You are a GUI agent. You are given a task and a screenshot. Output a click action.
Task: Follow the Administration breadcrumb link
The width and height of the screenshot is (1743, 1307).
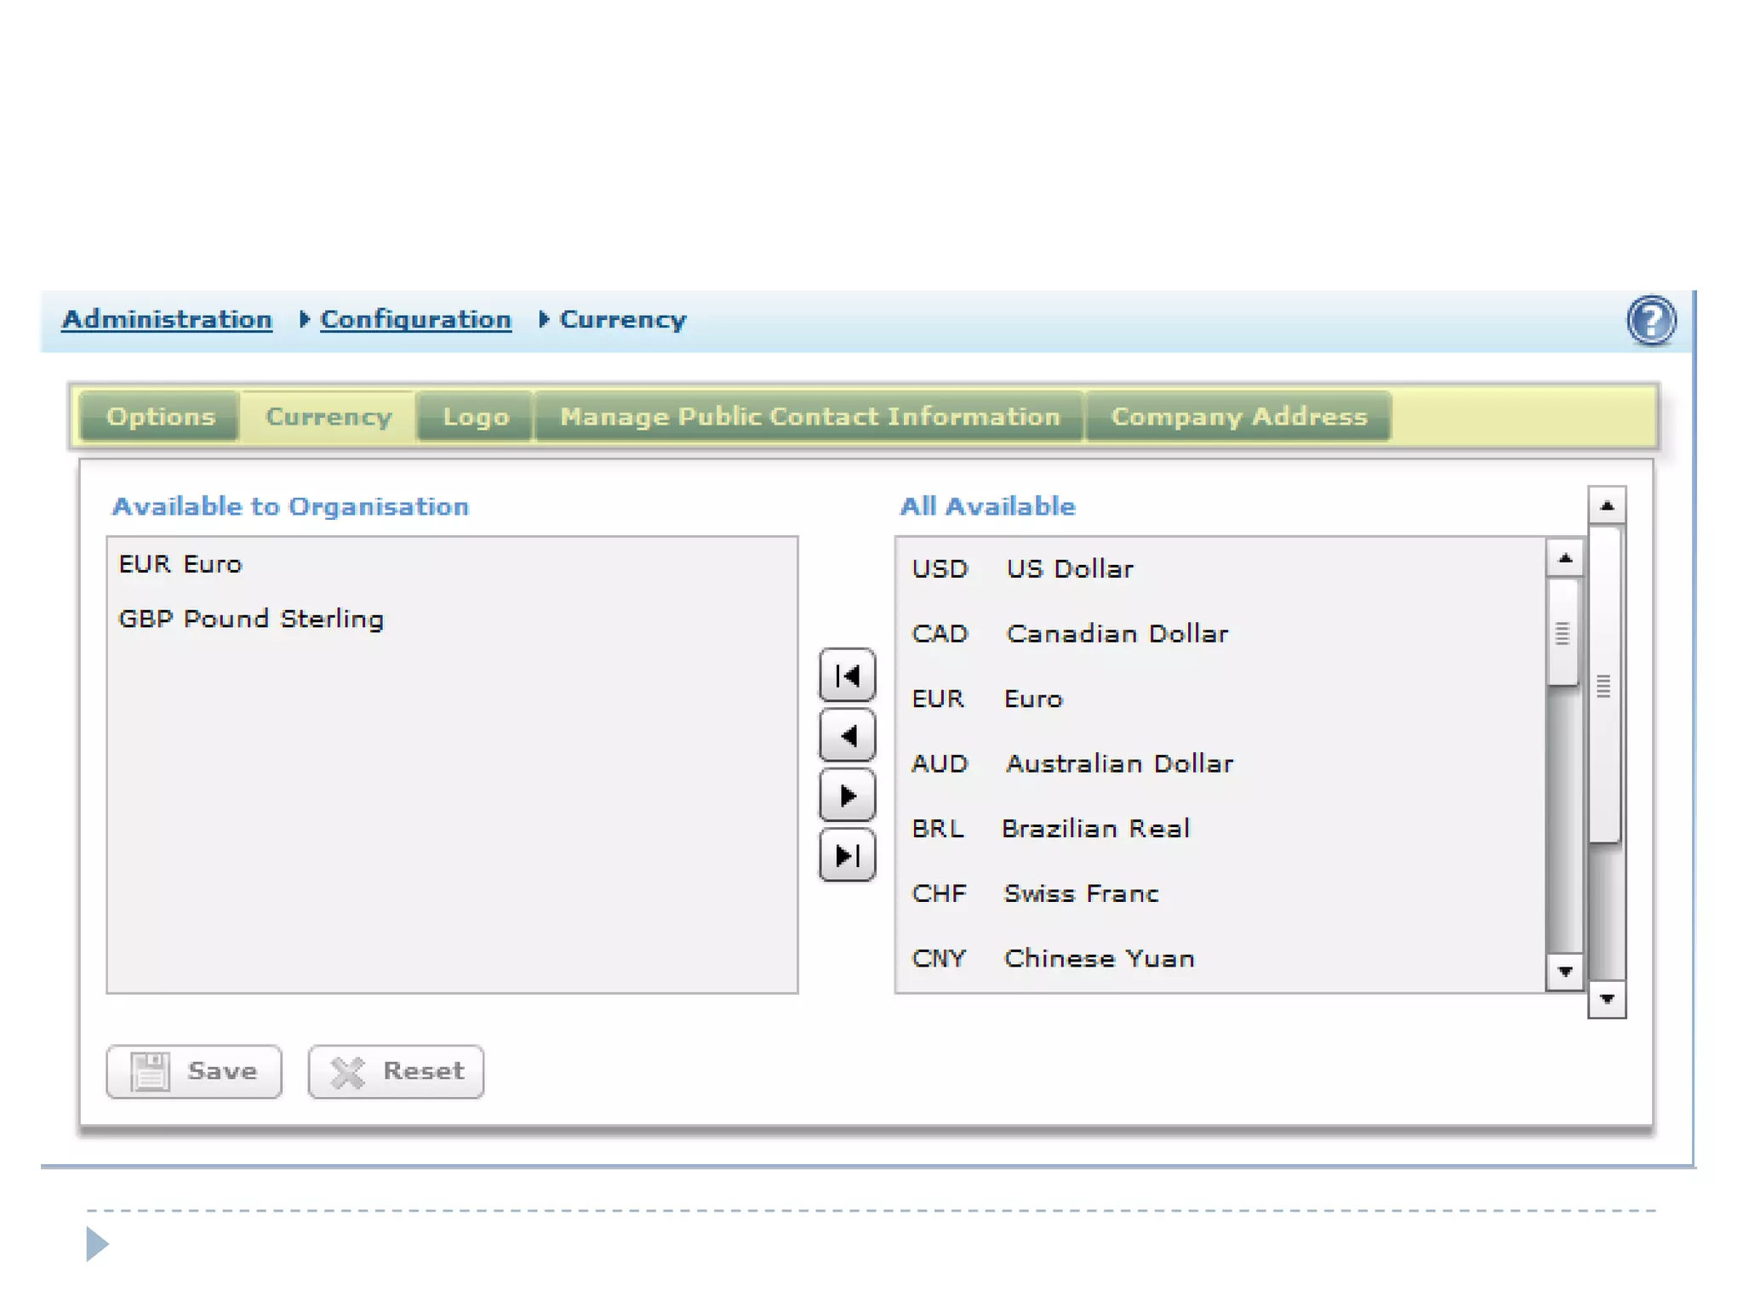tap(167, 319)
